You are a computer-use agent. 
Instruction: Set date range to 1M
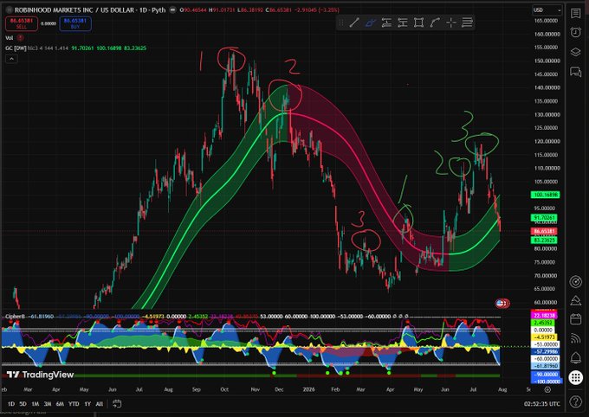pos(35,404)
